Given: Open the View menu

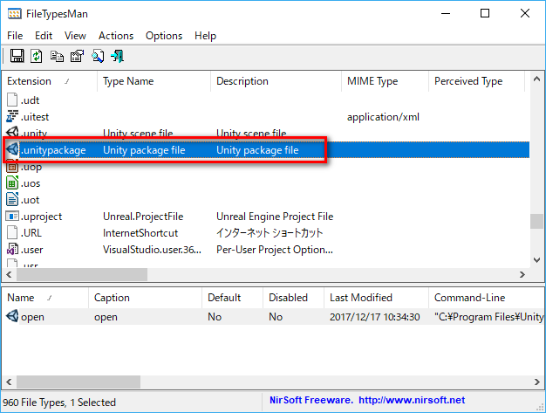Looking at the screenshot, I should pos(75,36).
